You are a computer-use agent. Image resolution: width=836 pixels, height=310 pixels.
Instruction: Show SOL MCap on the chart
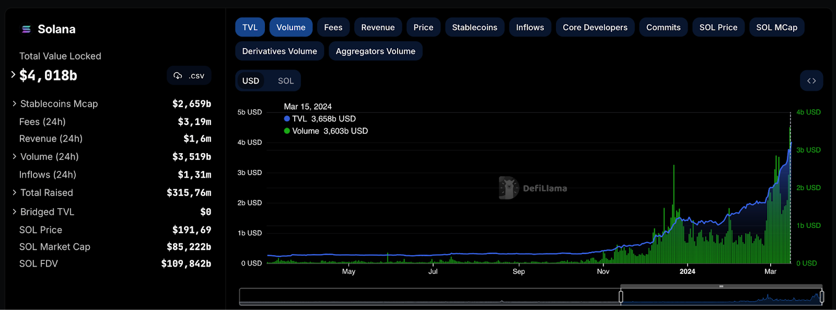point(777,27)
